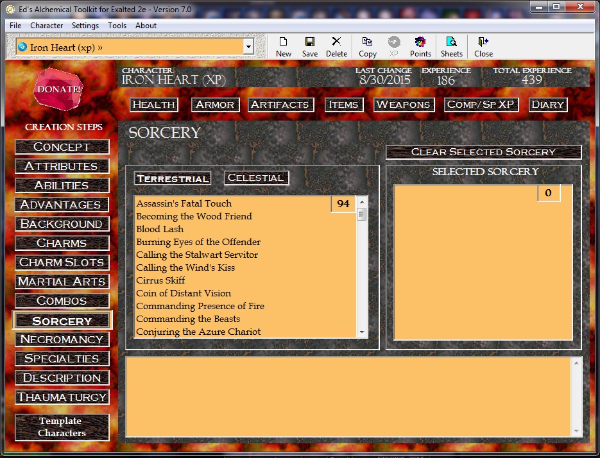
Task: Click the empty Selected Sorcery list box
Action: coord(483,262)
